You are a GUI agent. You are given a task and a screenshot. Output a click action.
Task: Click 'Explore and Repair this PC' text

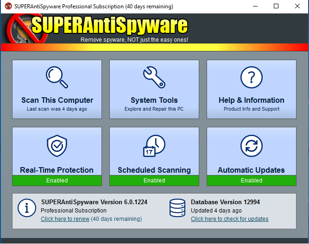coord(154,109)
